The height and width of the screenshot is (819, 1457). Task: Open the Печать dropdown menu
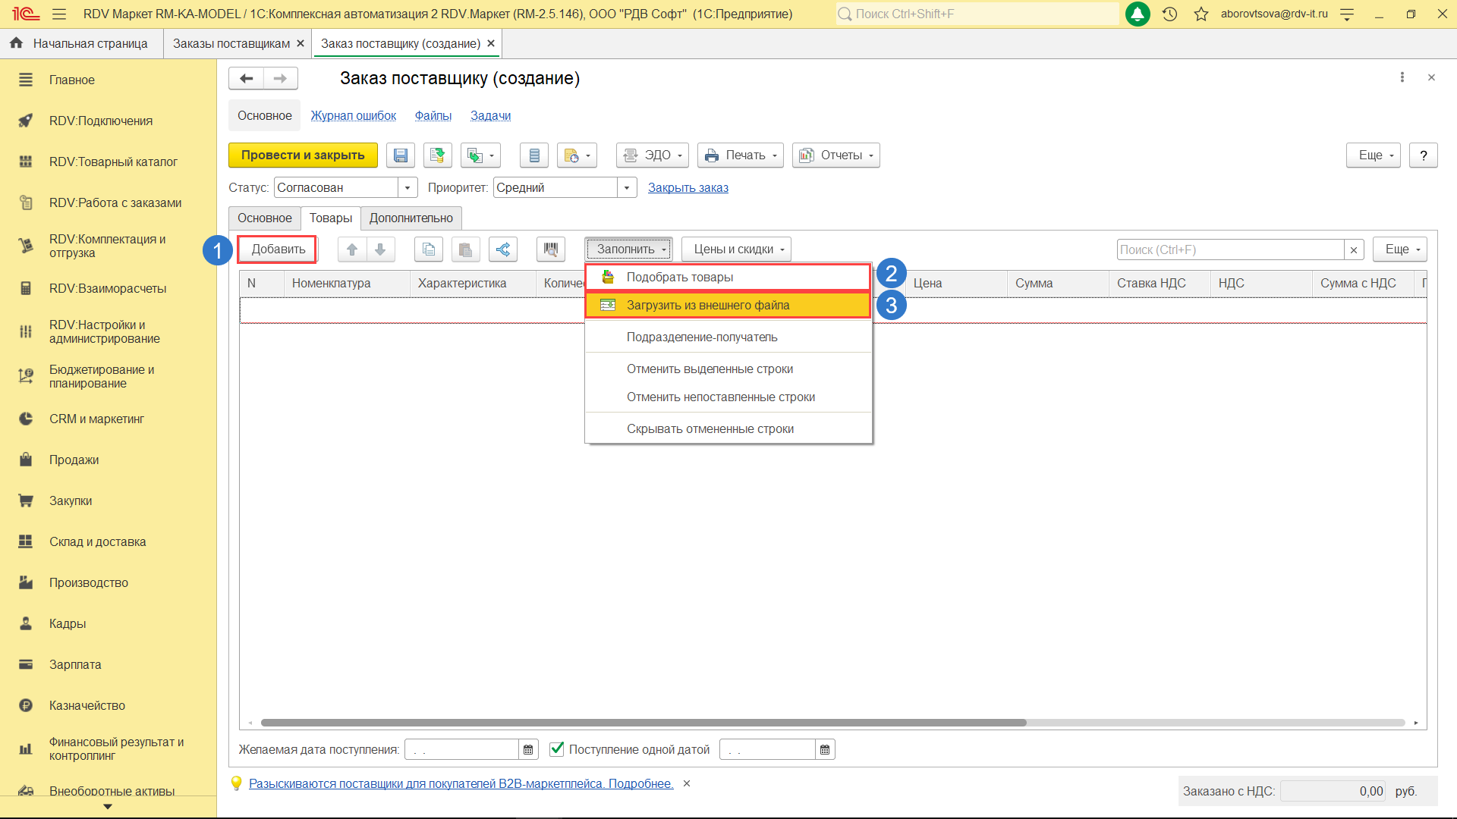click(x=740, y=155)
